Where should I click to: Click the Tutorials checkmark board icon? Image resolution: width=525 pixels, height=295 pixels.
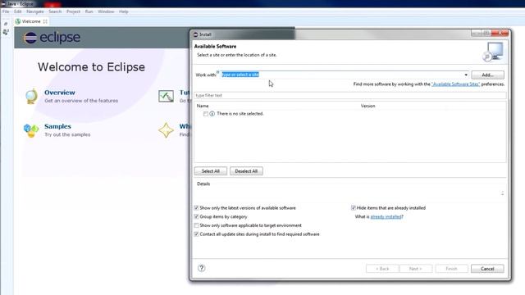166,97
